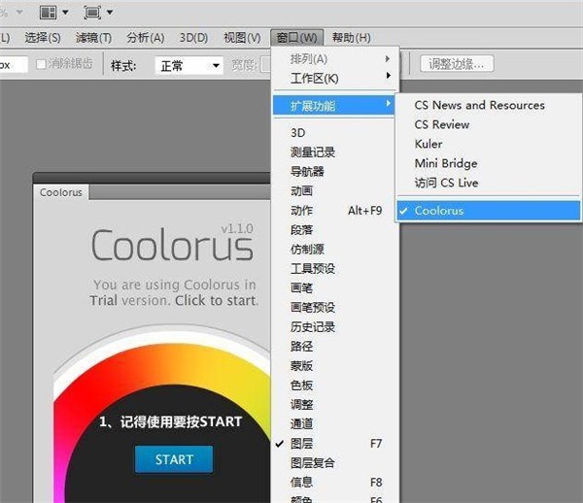Toggle the checked Coolorus extension entry
Viewport: 583px width, 503px height.
[489, 211]
